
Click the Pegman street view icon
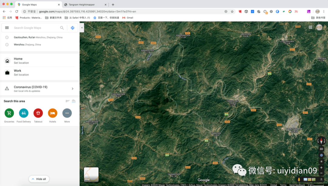click(x=299, y=180)
